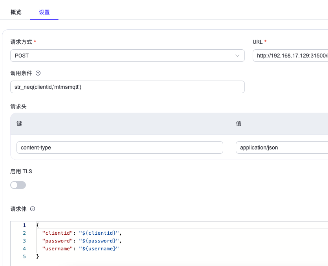
Task: Place cursor on the clientid line in the request body
Action: tap(82, 233)
